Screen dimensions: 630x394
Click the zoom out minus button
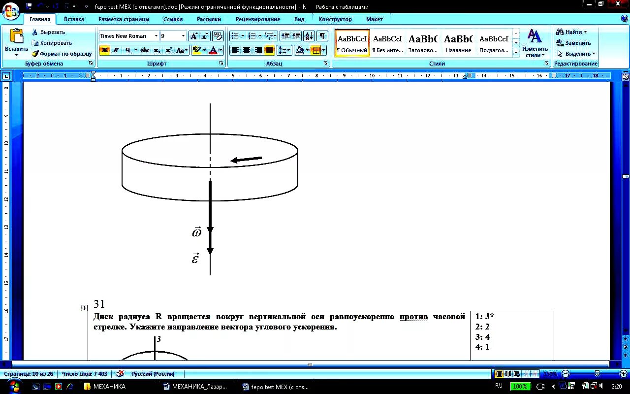pyautogui.click(x=566, y=374)
